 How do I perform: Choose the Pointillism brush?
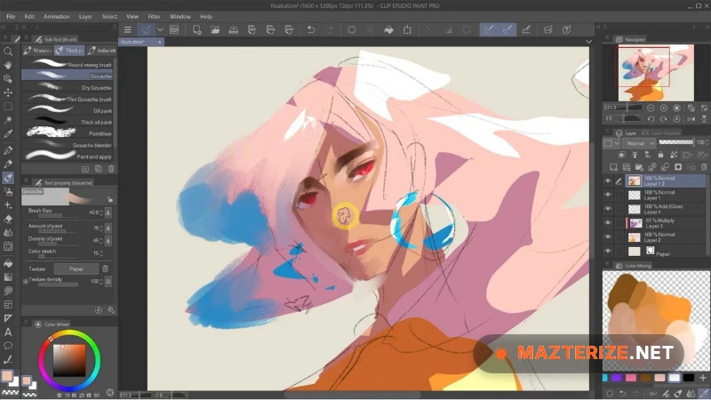pyautogui.click(x=68, y=133)
